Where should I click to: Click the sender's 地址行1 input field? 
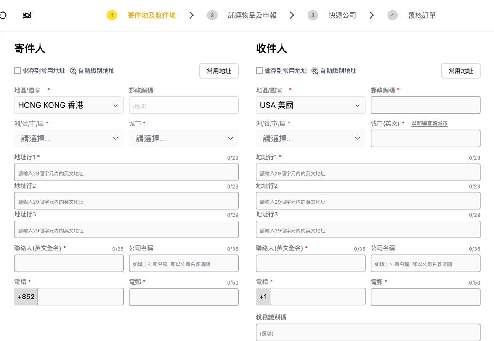[x=126, y=173]
